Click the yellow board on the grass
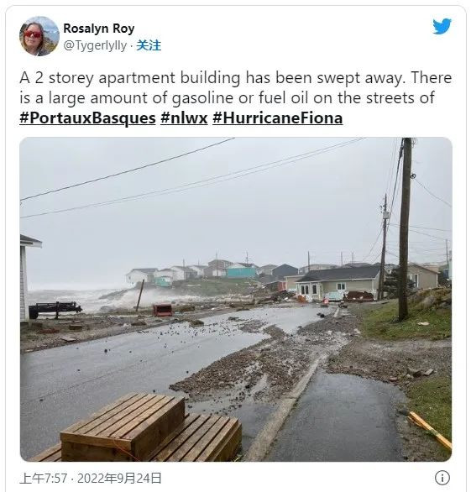471x492 pixels. tap(430, 431)
